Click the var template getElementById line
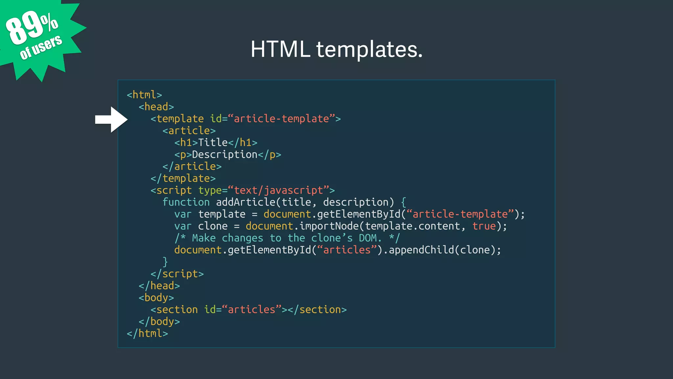 [x=349, y=214]
